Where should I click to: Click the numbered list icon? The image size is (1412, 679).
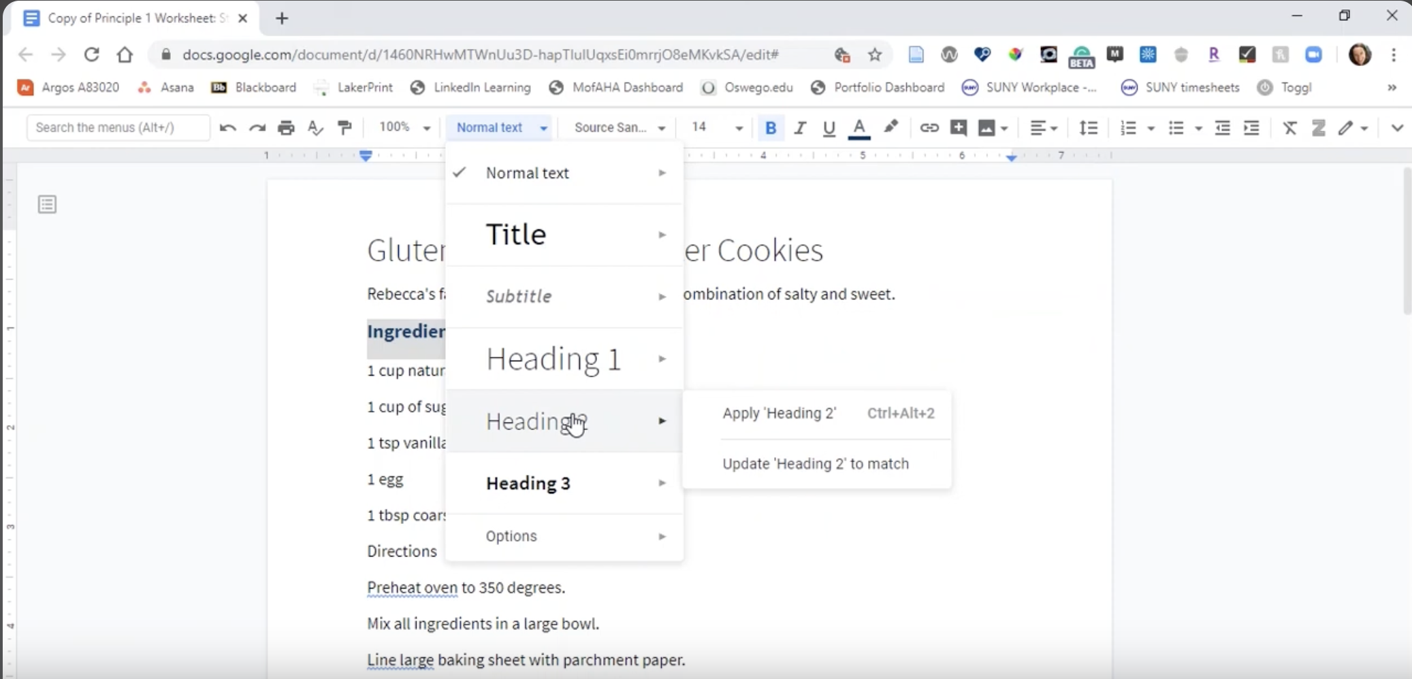click(x=1128, y=128)
